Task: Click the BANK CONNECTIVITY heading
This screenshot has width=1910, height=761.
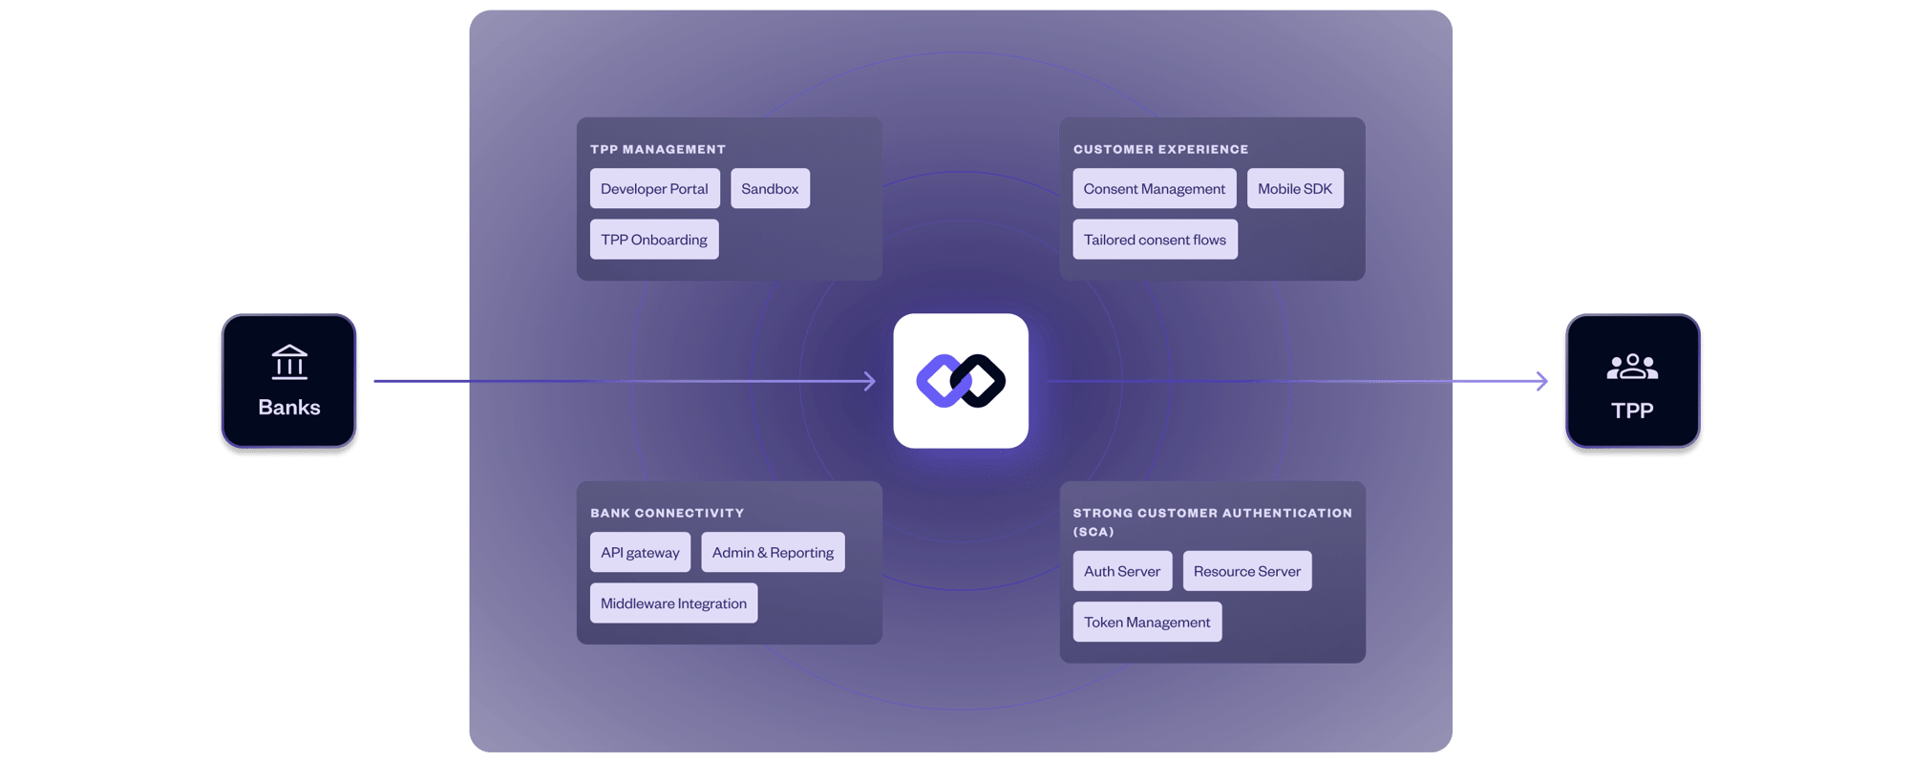Action: click(x=668, y=513)
